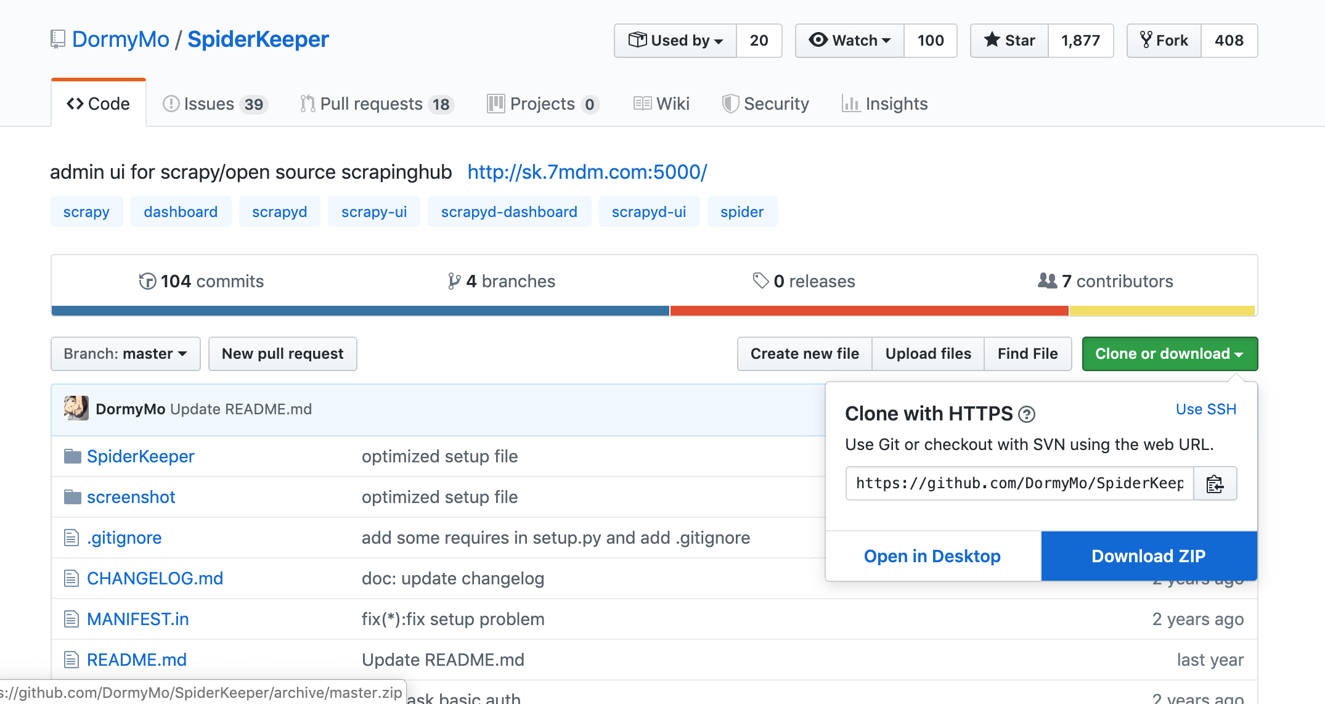The image size is (1325, 704).
Task: Click the SpiderKeeper folder icon
Action: pyautogui.click(x=73, y=457)
